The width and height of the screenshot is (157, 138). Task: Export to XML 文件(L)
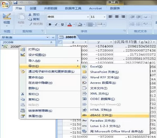[115, 94]
